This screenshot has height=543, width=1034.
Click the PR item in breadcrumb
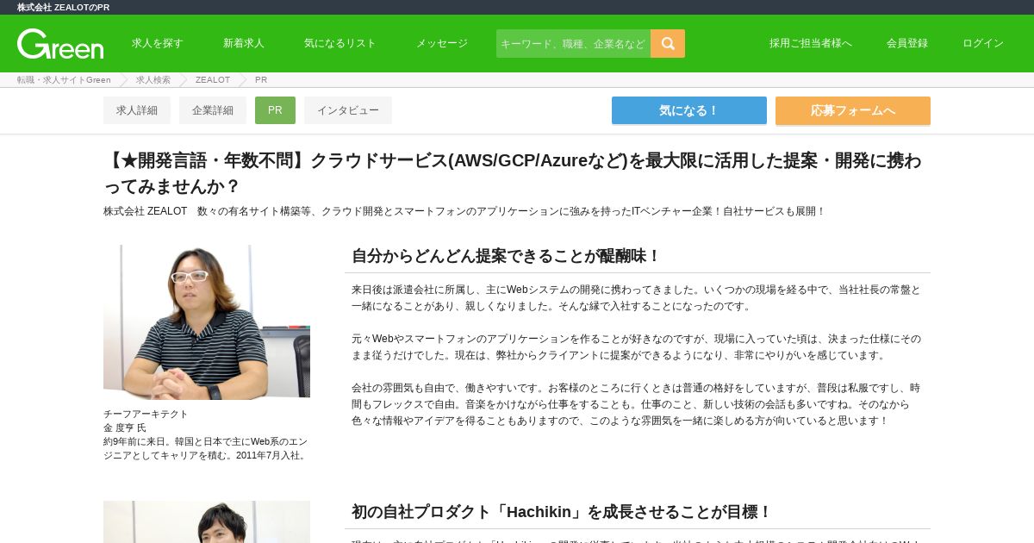(x=261, y=80)
